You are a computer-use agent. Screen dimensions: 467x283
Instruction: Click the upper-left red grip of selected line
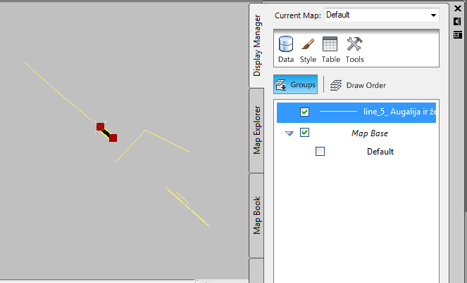point(100,127)
